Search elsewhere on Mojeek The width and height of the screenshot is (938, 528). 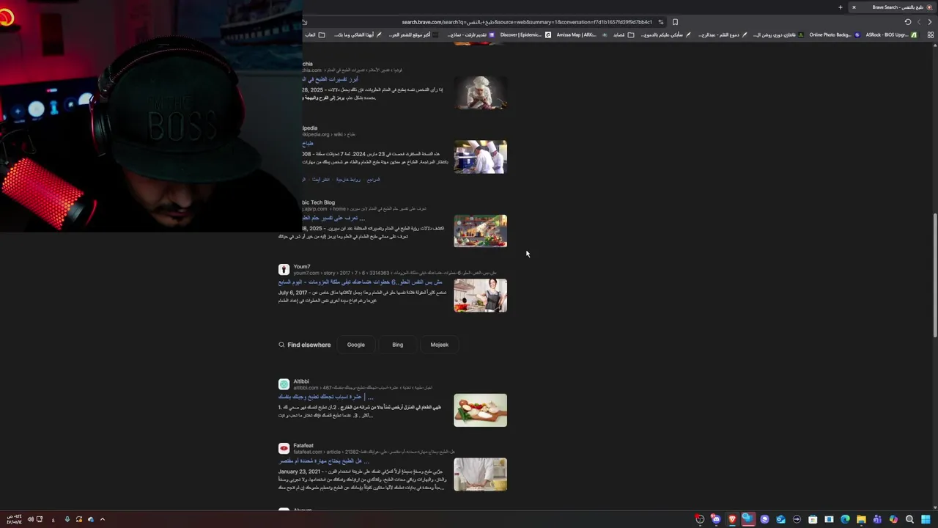pyautogui.click(x=439, y=345)
